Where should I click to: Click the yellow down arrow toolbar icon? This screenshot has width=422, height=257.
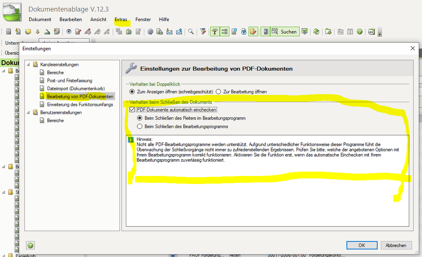pos(37,32)
